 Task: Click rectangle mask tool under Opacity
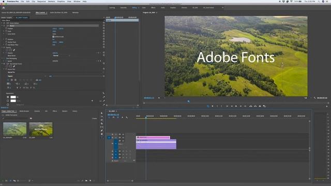click(x=10, y=50)
